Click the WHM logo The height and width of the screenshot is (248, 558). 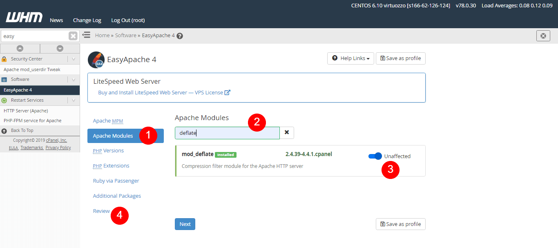24,18
